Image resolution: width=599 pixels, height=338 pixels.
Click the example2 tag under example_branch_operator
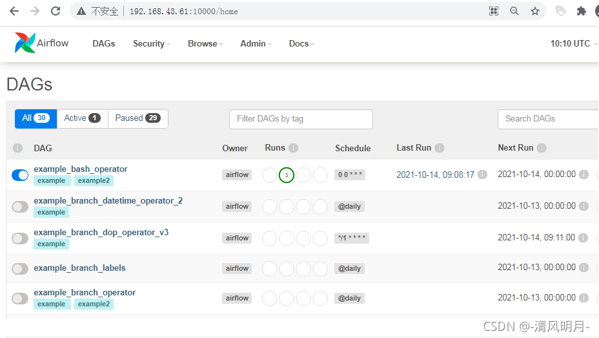point(94,304)
